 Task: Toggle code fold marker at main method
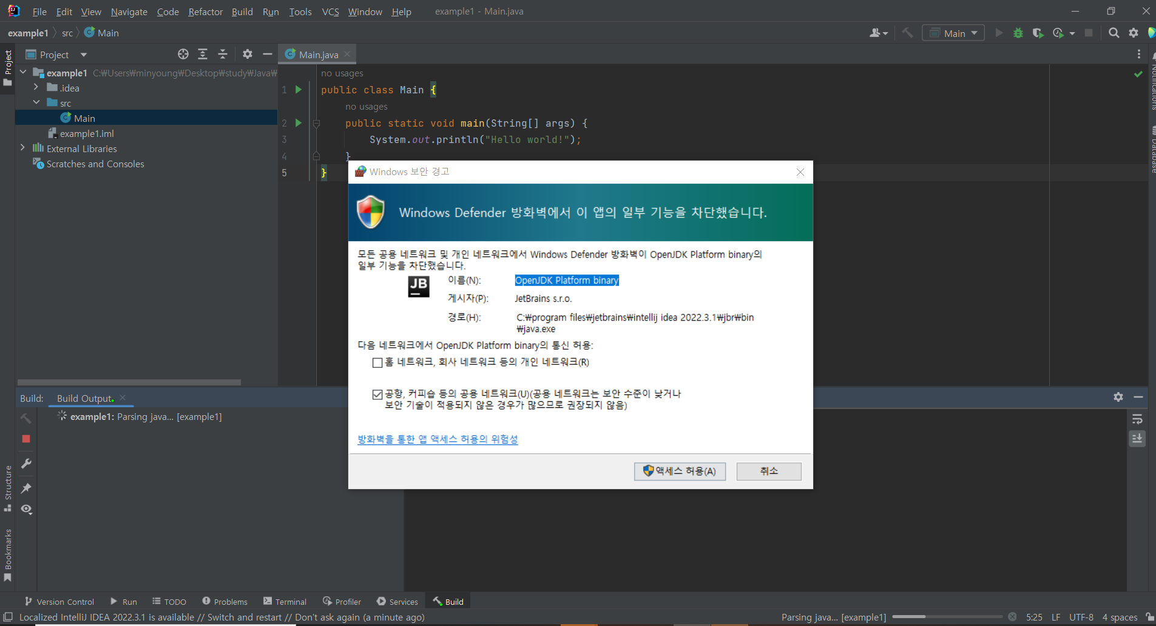point(316,124)
